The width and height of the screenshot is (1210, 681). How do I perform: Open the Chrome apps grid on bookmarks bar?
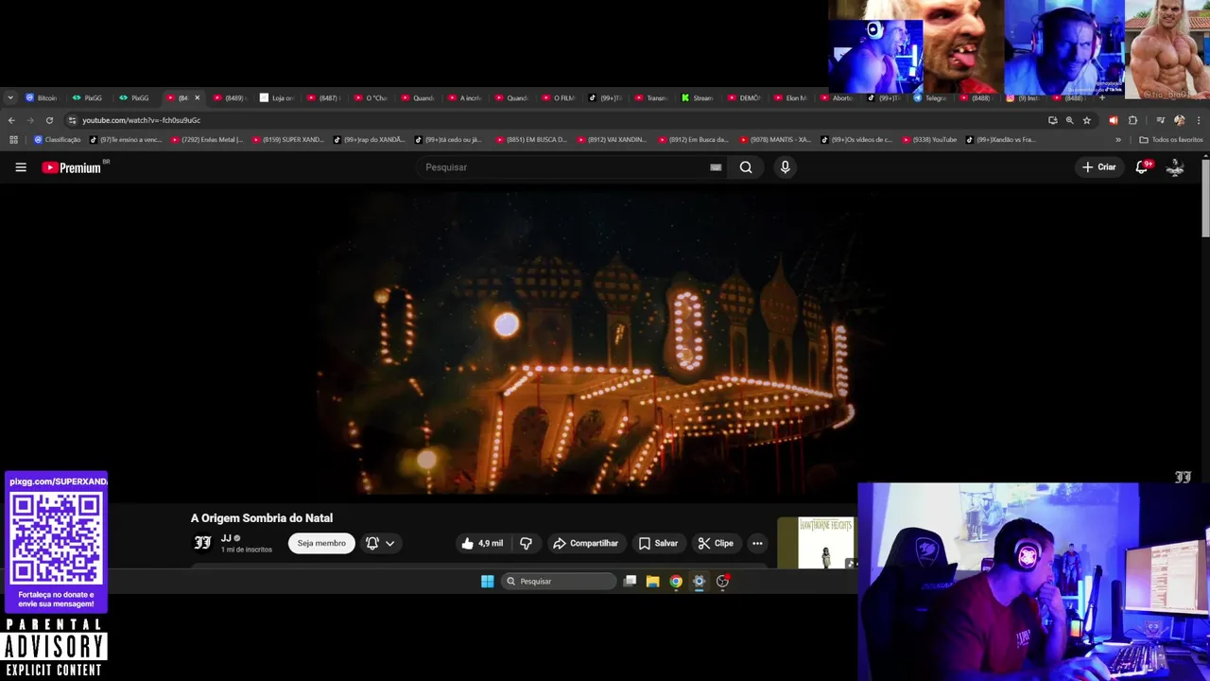coord(13,140)
